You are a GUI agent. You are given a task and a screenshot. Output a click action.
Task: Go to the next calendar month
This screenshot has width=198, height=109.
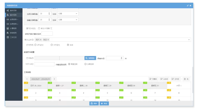(x=55, y=79)
